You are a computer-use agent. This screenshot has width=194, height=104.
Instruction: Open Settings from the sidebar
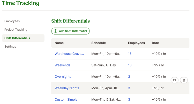tap(10, 47)
